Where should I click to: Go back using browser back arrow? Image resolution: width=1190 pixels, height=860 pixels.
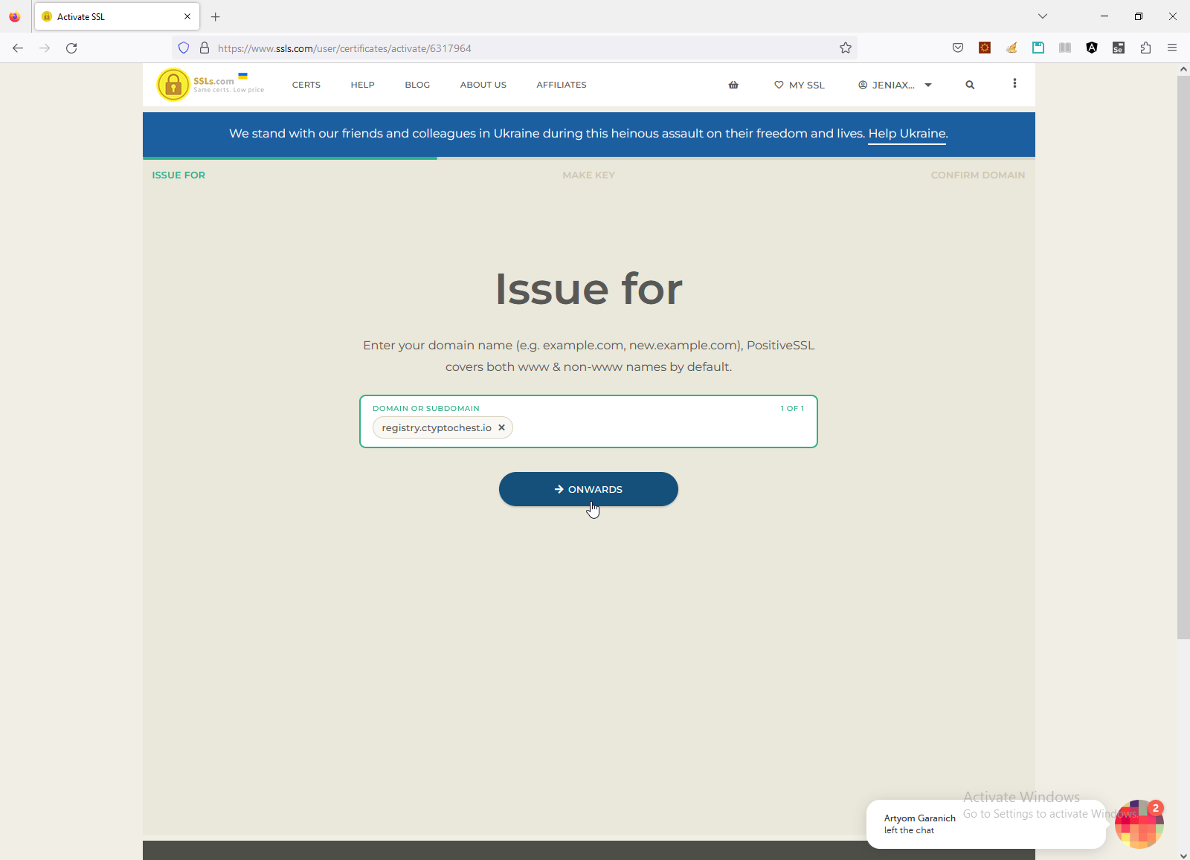(18, 48)
